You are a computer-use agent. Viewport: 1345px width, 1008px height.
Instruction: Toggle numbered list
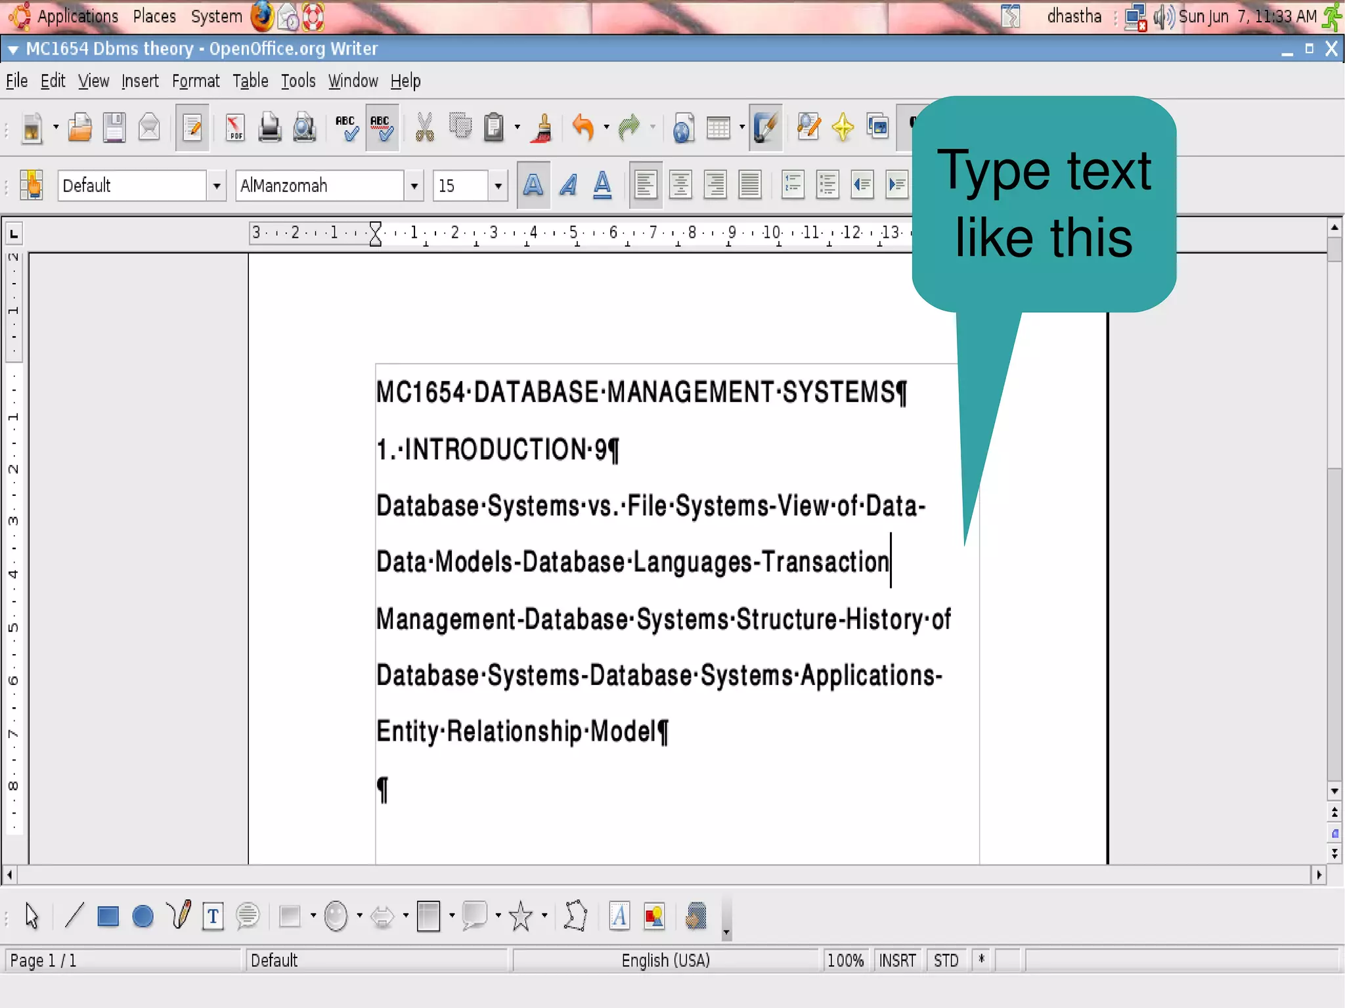click(x=793, y=185)
